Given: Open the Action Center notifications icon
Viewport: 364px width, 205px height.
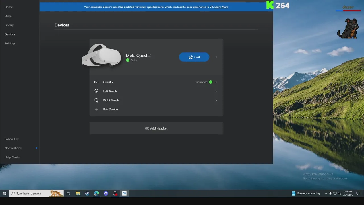Looking at the screenshot, I should pos(358,193).
